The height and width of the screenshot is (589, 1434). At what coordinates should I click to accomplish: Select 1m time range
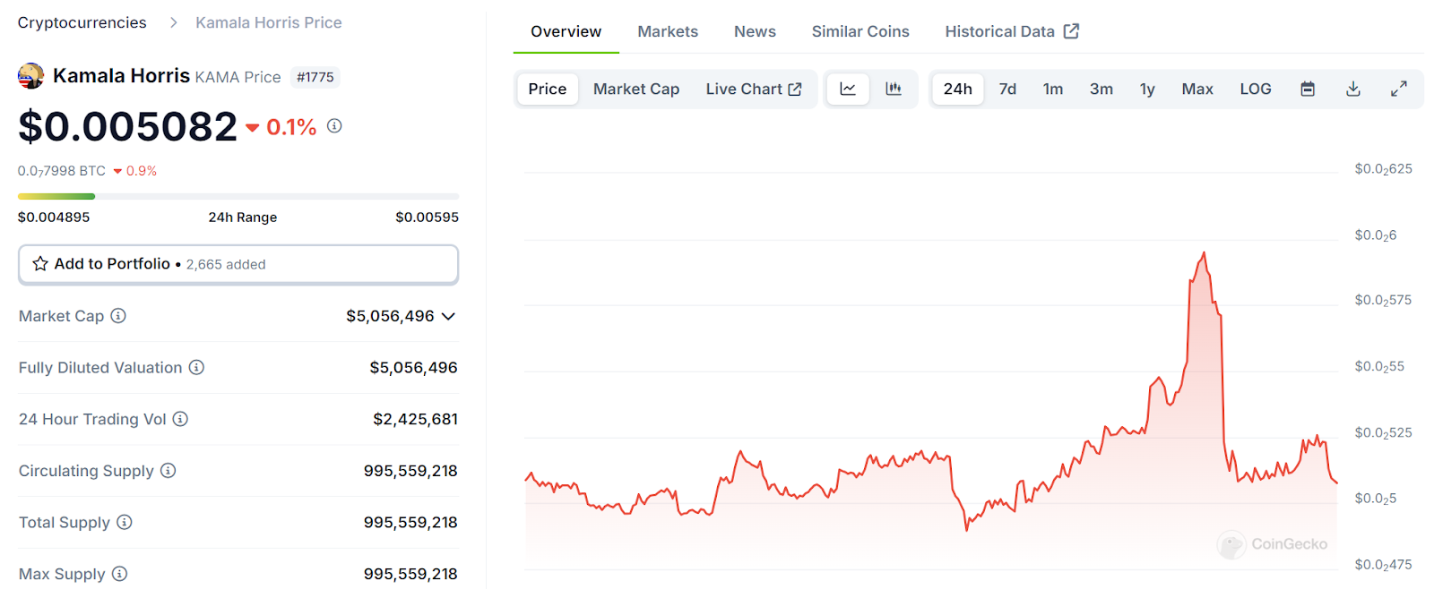tap(1053, 89)
